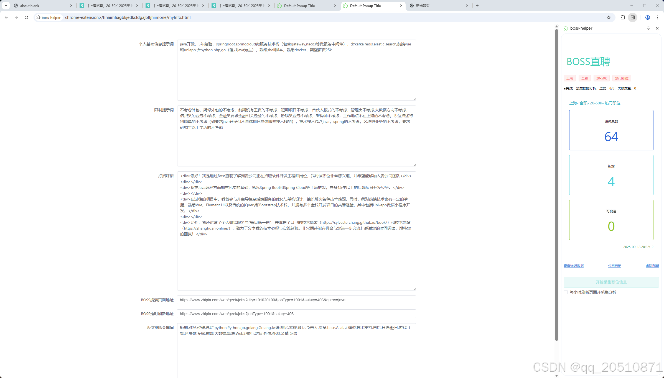Close the active Default Popup Title tab
This screenshot has height=378, width=664.
(x=401, y=6)
